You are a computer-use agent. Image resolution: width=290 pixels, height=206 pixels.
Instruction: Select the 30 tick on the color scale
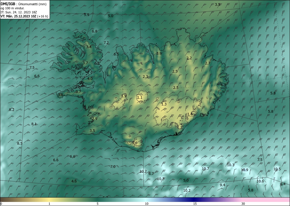point(243,204)
